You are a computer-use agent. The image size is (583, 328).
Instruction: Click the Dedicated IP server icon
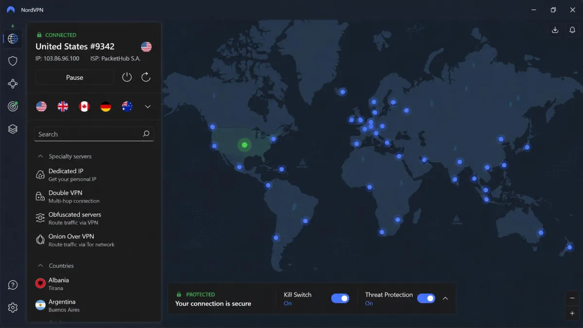pyautogui.click(x=40, y=175)
